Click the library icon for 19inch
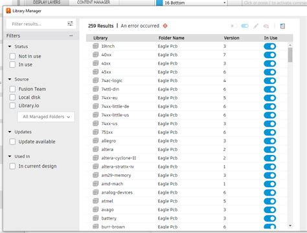307x233 pixels. 95,46
